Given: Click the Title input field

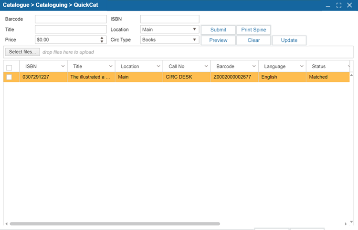Looking at the screenshot, I should click(71, 30).
